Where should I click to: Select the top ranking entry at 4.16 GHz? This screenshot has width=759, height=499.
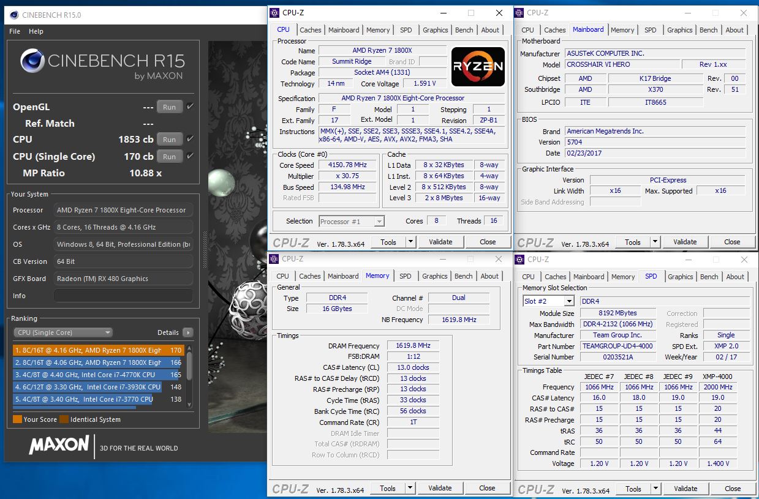click(98, 350)
